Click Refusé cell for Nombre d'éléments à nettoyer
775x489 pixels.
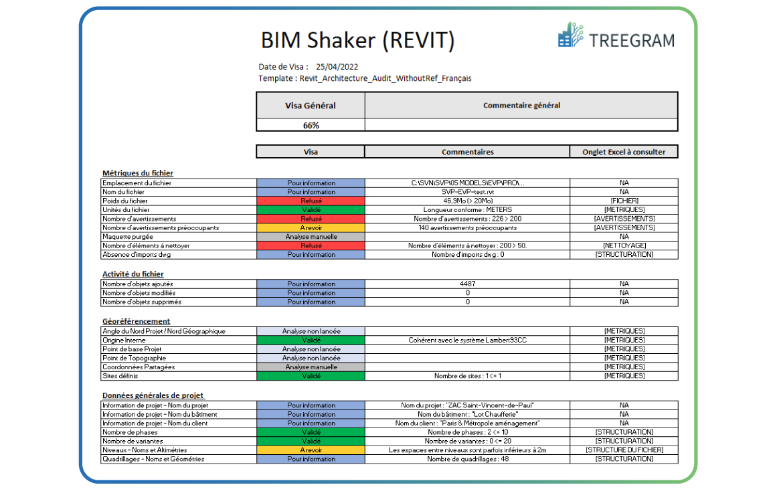point(311,246)
